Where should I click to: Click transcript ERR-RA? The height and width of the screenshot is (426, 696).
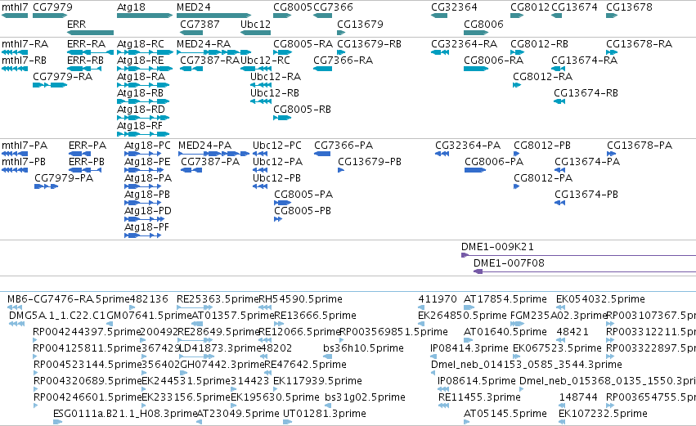click(86, 44)
